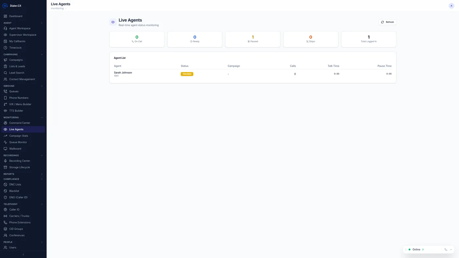This screenshot has height=258, width=459.
Task: Collapse the sidebar using the bottom arrow
Action: pos(23,254)
